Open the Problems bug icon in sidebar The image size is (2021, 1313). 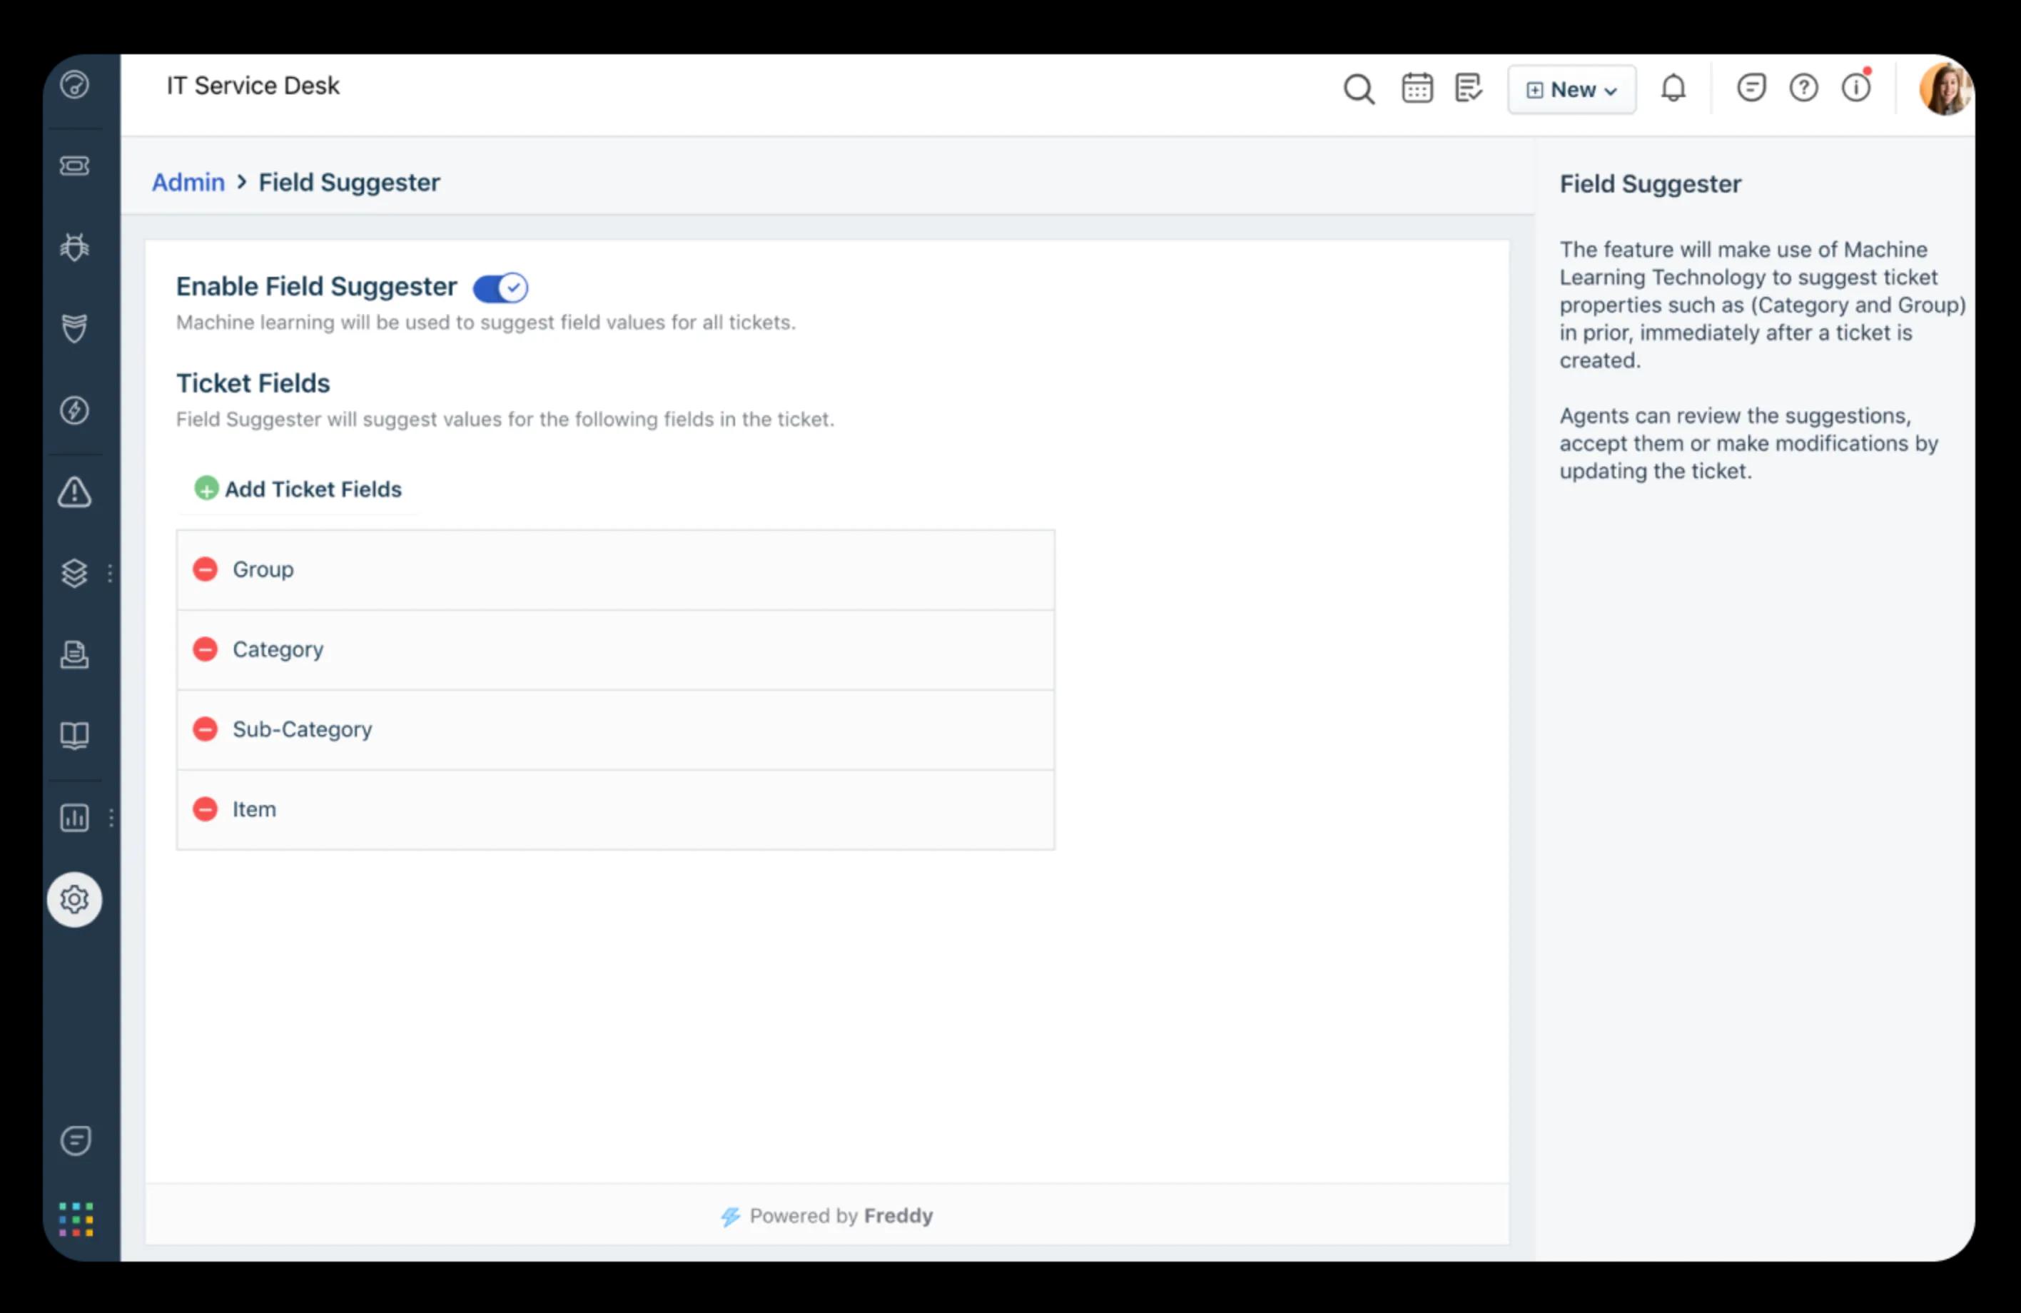coord(75,247)
